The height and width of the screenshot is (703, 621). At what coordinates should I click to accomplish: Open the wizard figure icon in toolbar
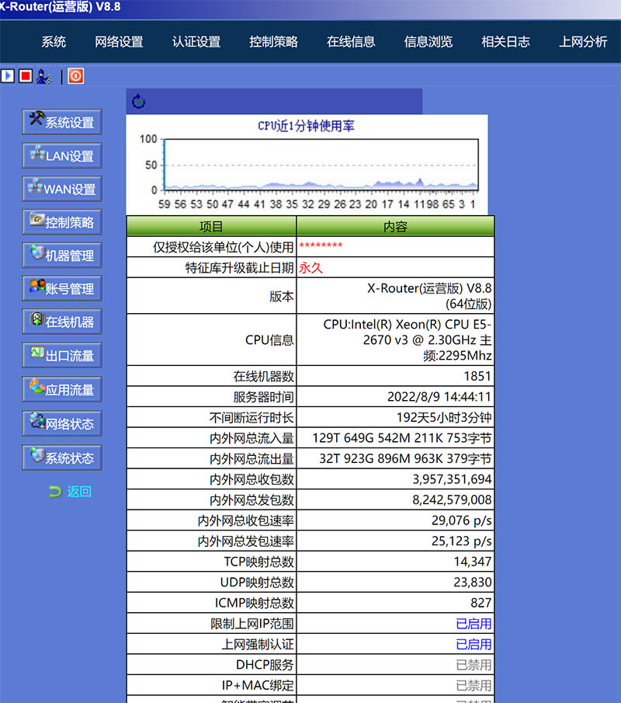[43, 76]
